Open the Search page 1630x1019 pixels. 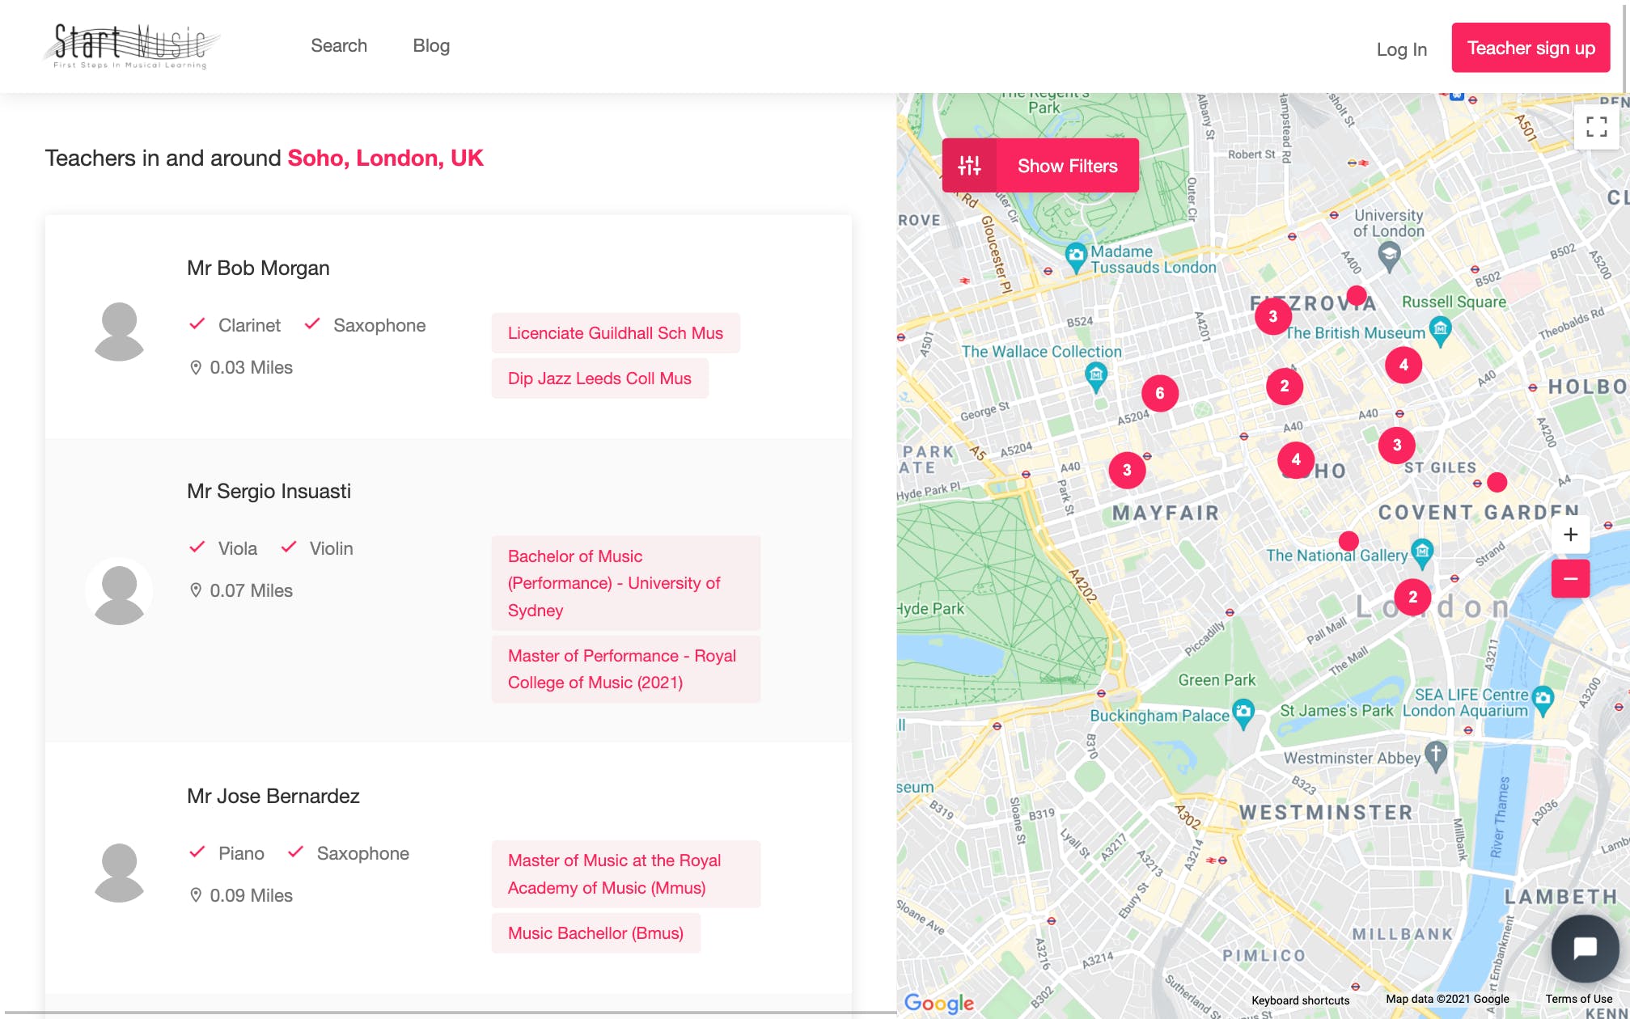(x=339, y=46)
